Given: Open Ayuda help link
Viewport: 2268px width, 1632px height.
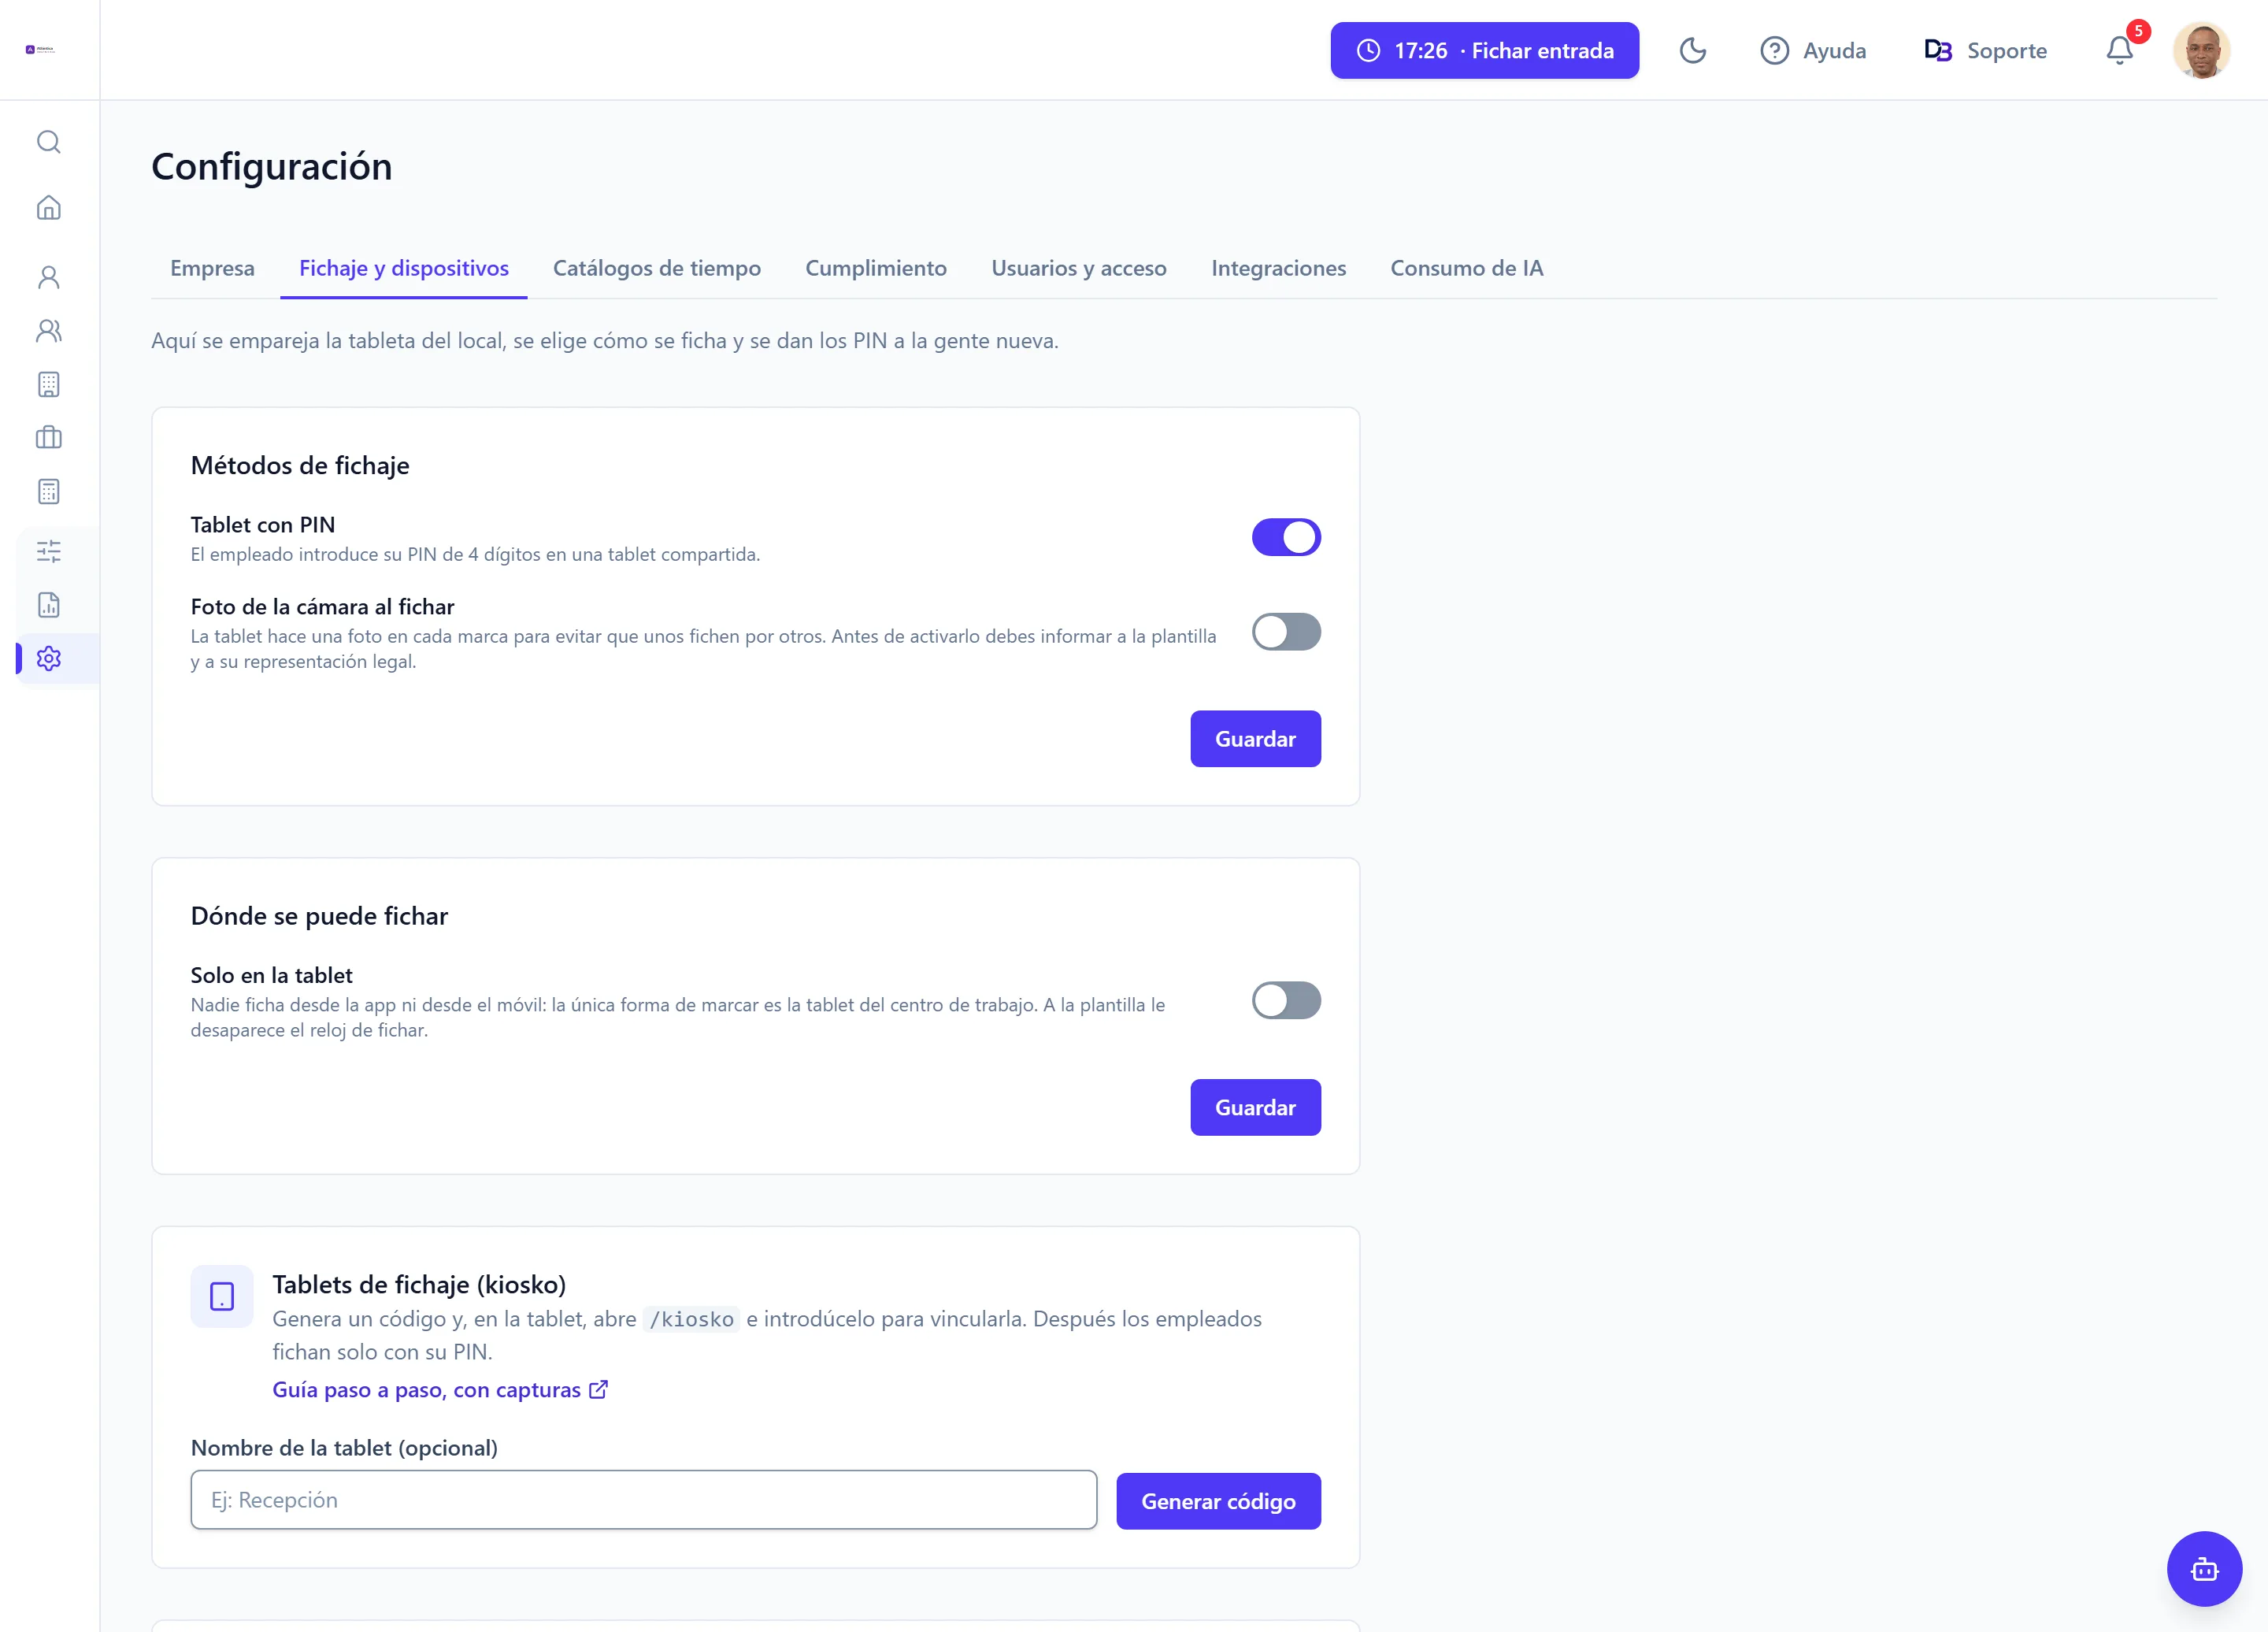Looking at the screenshot, I should coord(1813,50).
